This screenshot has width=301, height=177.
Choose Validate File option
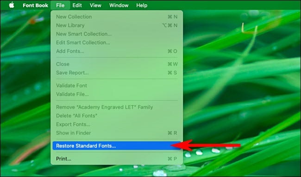[x=117, y=94]
